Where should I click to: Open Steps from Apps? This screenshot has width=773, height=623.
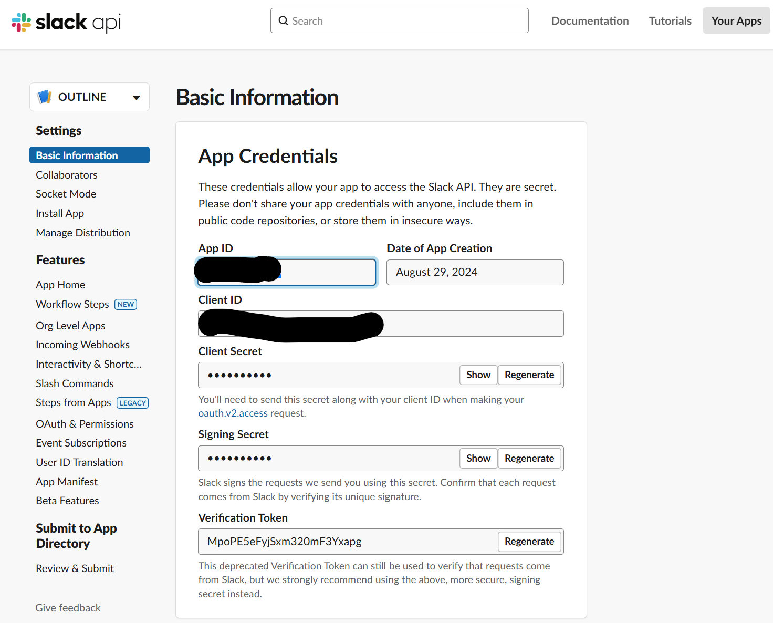tap(74, 402)
